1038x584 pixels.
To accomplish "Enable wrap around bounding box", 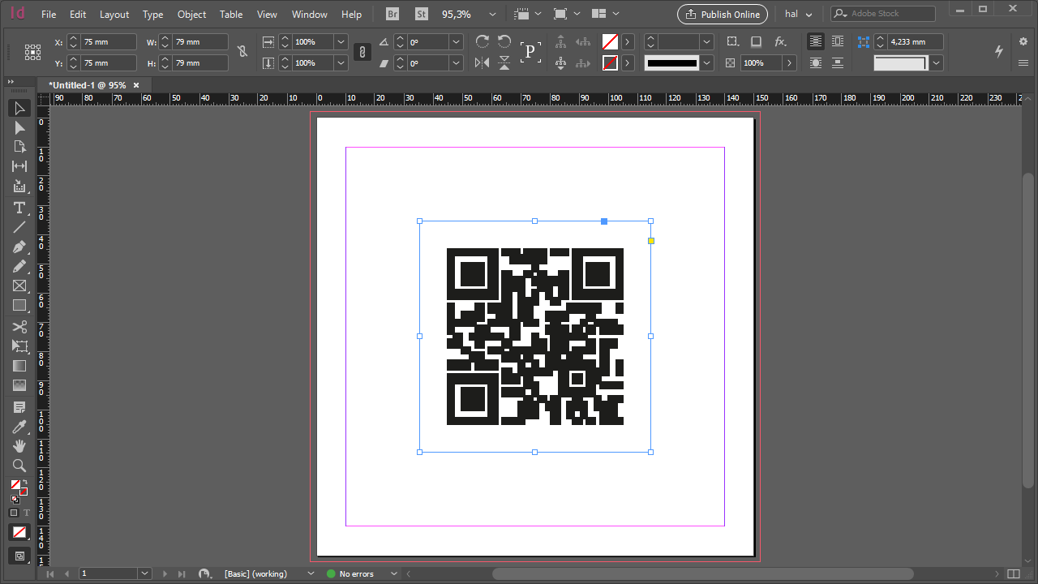I will [838, 41].
